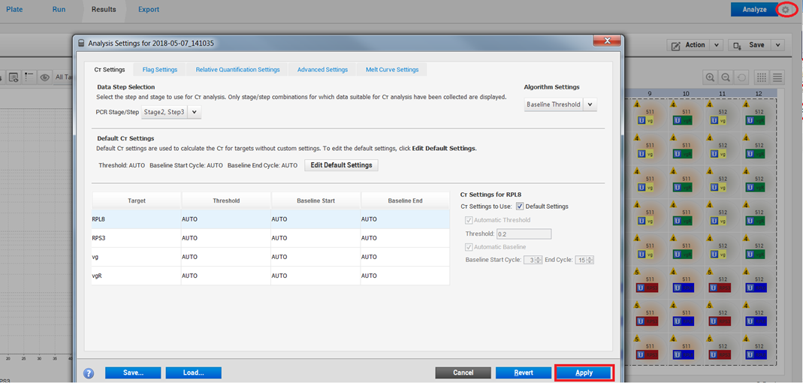The height and width of the screenshot is (383, 803).
Task: Click the Save icon in main window
Action: click(738, 45)
